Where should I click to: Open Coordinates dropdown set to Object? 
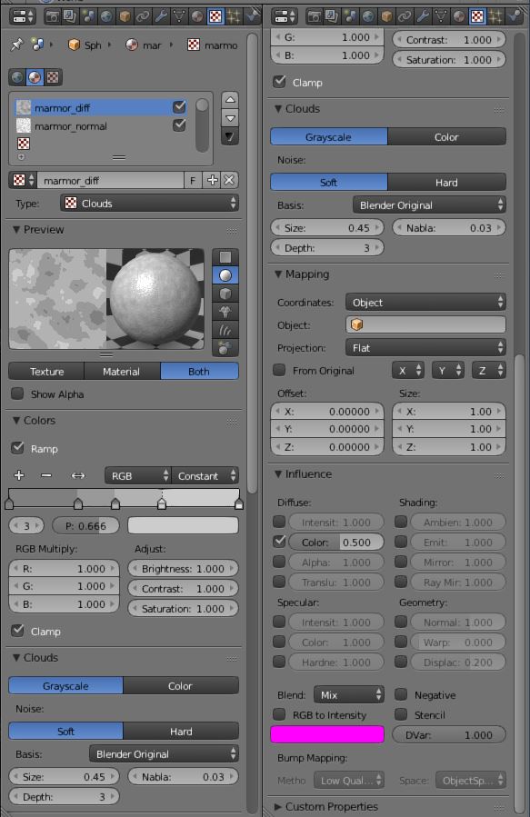[x=425, y=303]
